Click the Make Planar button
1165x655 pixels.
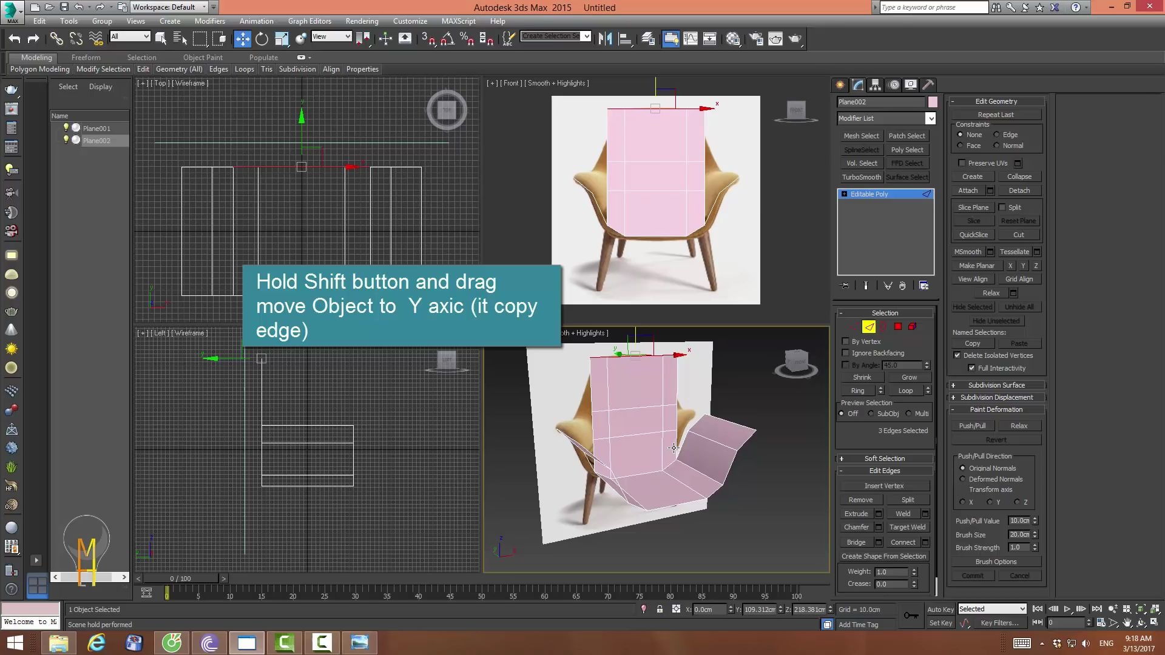click(x=974, y=264)
